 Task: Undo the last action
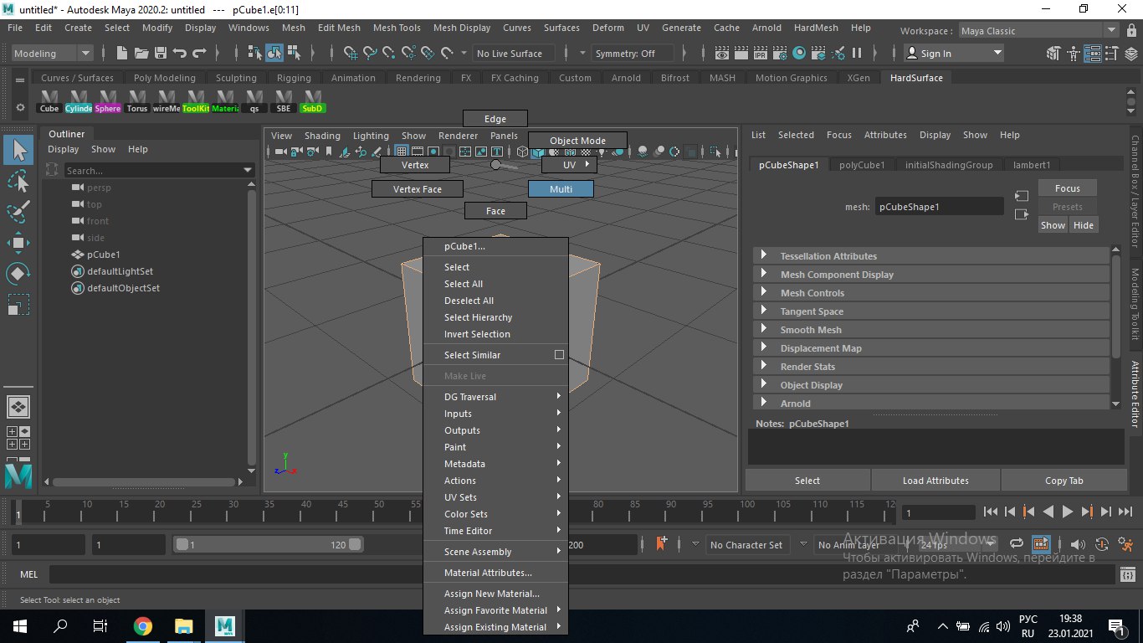click(179, 54)
